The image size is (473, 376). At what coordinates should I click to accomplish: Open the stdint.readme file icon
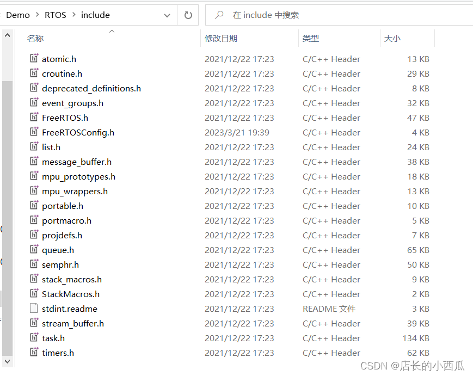click(34, 309)
